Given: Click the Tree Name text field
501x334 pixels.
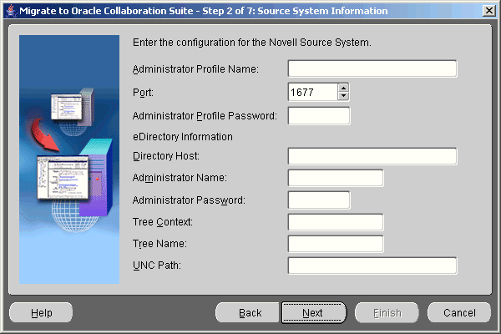Looking at the screenshot, I should click(336, 244).
